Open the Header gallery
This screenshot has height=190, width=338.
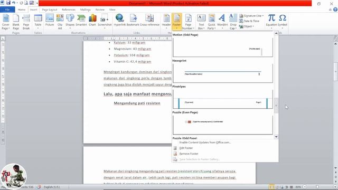pyautogui.click(x=166, y=22)
